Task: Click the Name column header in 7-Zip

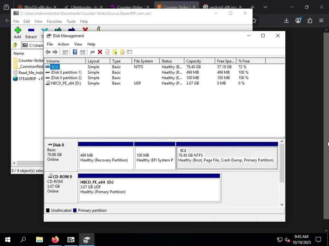Action: pos(28,53)
